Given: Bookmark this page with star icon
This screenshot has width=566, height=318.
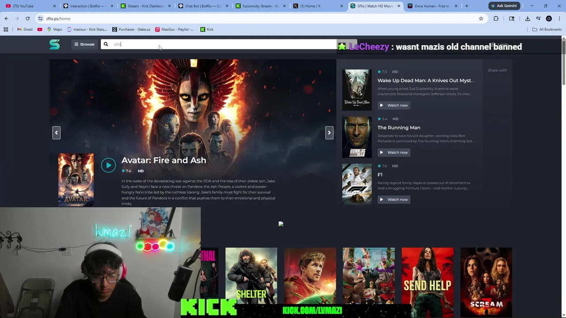Looking at the screenshot, I should click(481, 19).
